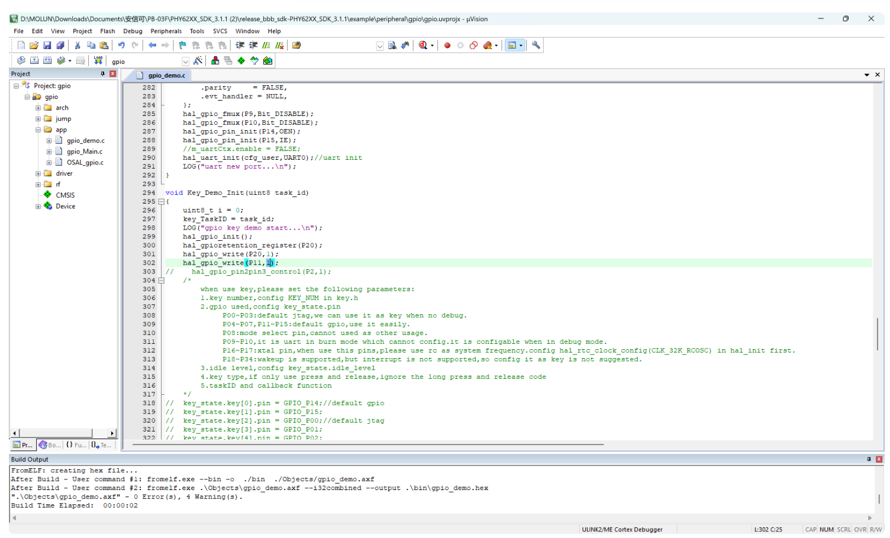Download to flash with LOAD icon
Image resolution: width=890 pixels, height=538 pixels.
pyautogui.click(x=98, y=60)
